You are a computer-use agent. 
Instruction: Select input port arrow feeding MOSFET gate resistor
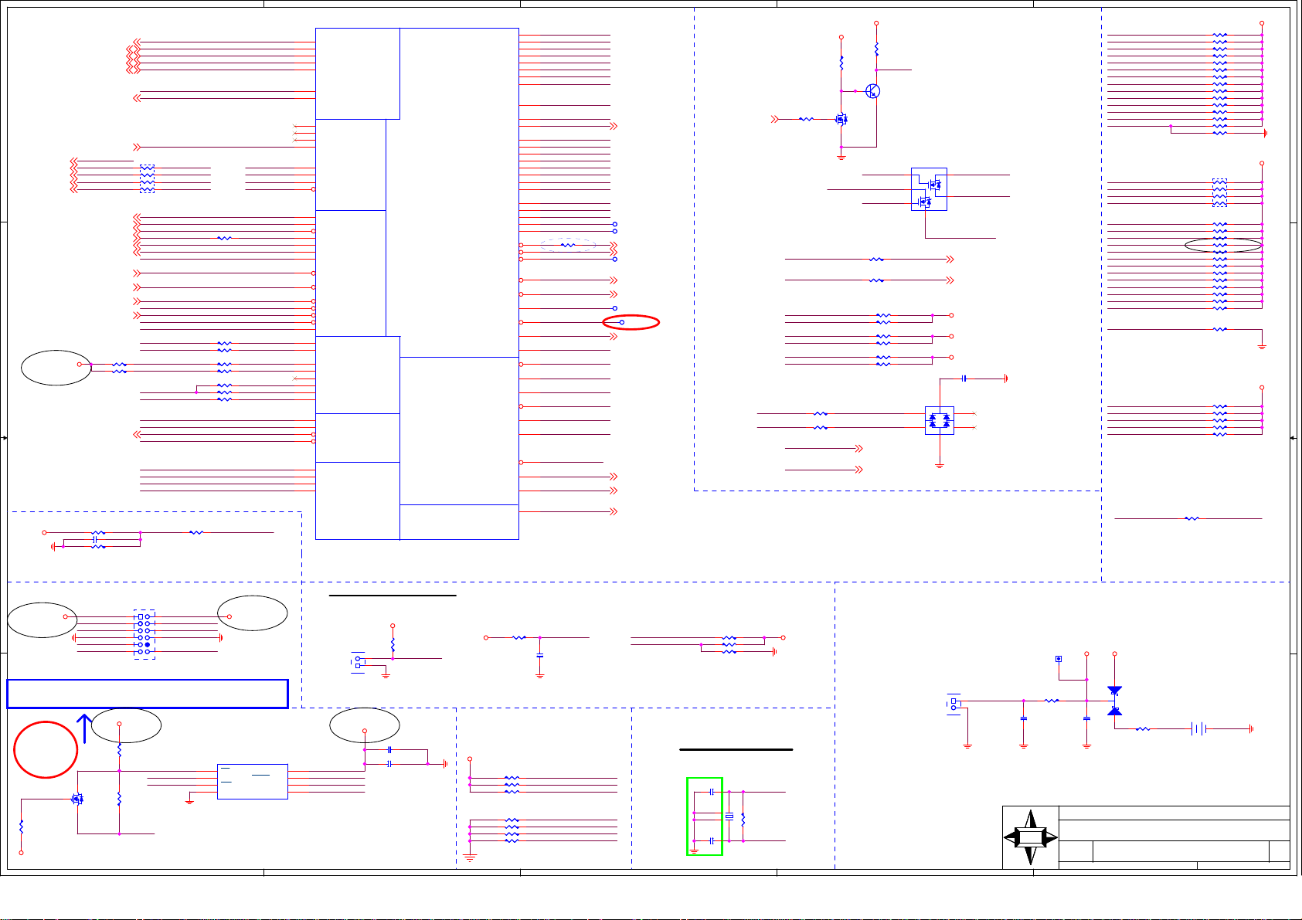pos(774,119)
